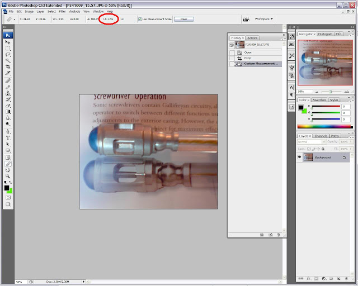Select the Type tool

point(8,138)
